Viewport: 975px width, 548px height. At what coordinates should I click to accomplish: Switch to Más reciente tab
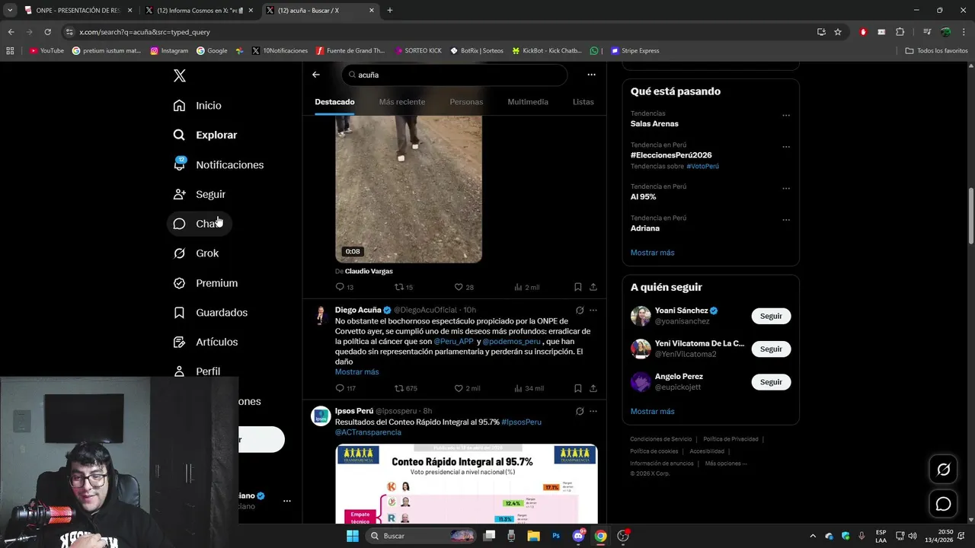[x=402, y=102]
